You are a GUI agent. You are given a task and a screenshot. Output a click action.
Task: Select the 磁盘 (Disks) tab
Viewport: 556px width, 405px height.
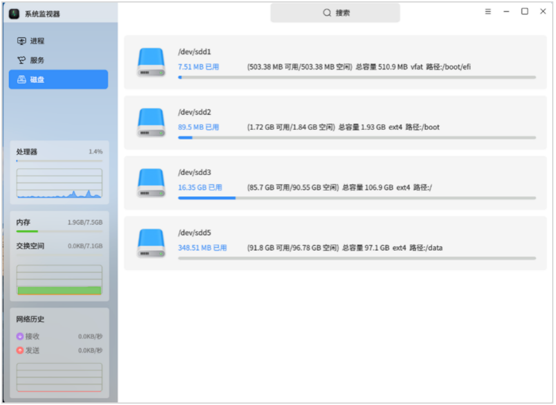pyautogui.click(x=58, y=80)
